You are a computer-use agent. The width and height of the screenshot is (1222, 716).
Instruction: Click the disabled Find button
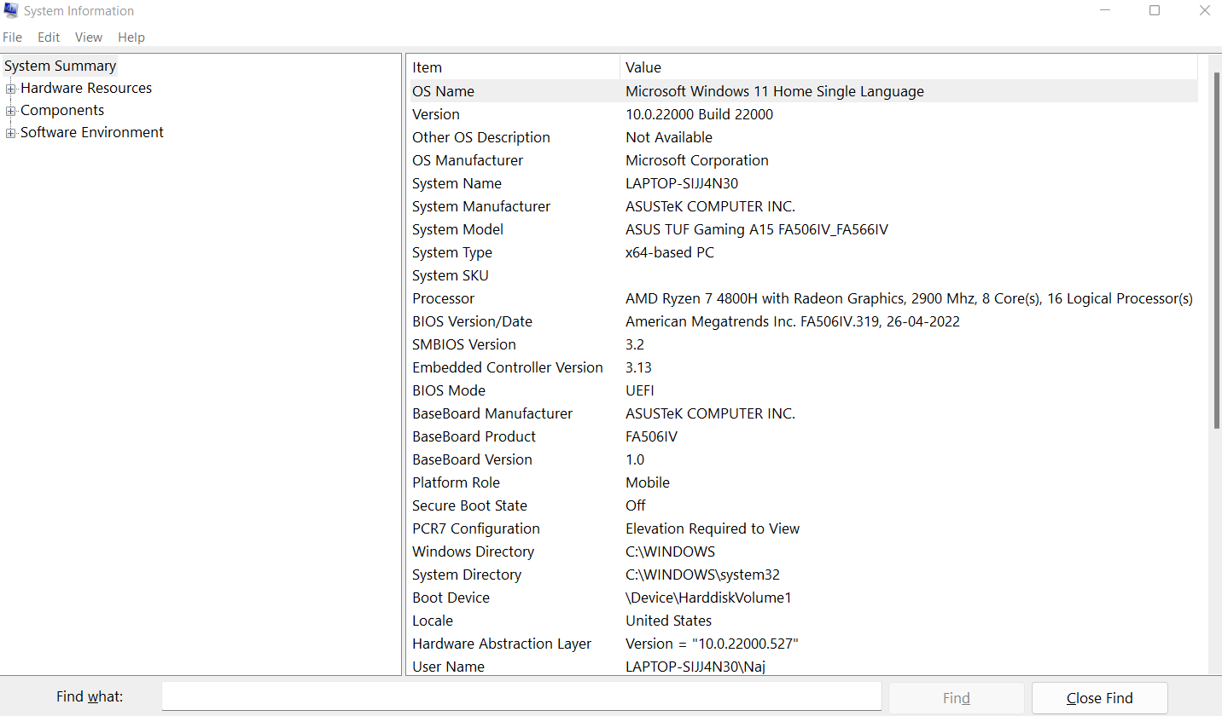coord(957,698)
